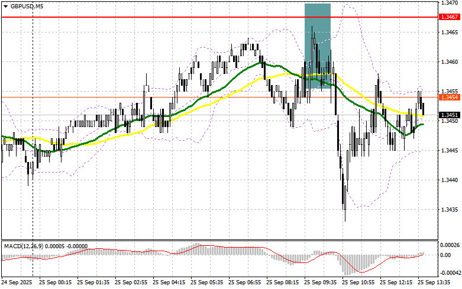The width and height of the screenshot is (462, 289).
Task: Click the MACD 0.00026 scale value
Action: coord(450,245)
